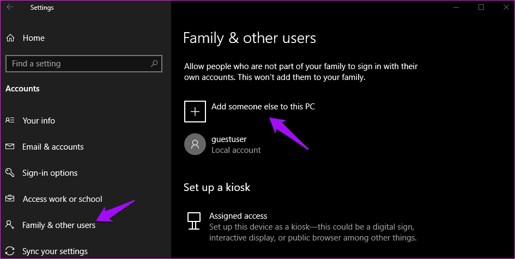The height and width of the screenshot is (259, 515).
Task: Click the guestuser avatar icon
Action: click(195, 144)
